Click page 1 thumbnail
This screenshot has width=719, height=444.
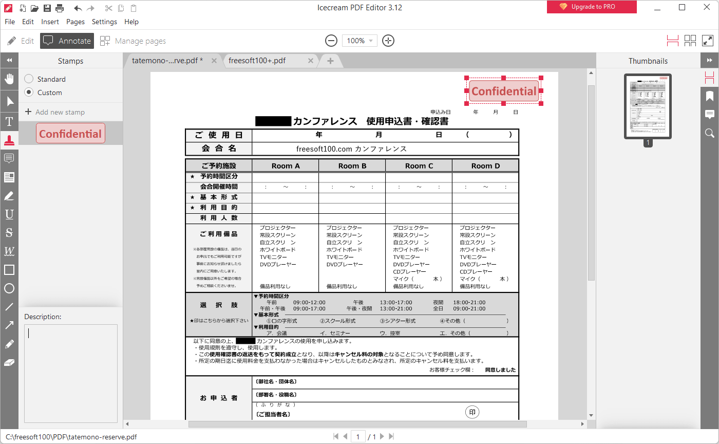coord(648,106)
